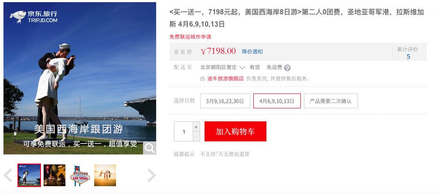This screenshot has height=194, width=440.
Task: Select the kissing statue thumbnail
Action: pyautogui.click(x=29, y=175)
